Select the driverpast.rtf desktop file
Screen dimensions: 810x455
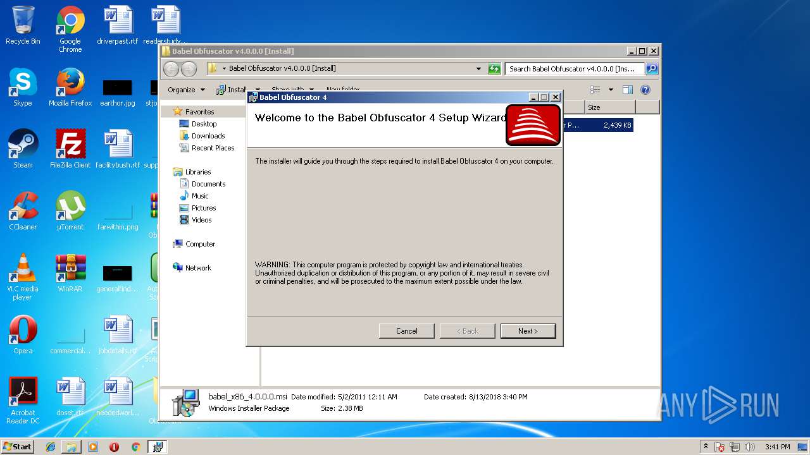[x=118, y=25]
